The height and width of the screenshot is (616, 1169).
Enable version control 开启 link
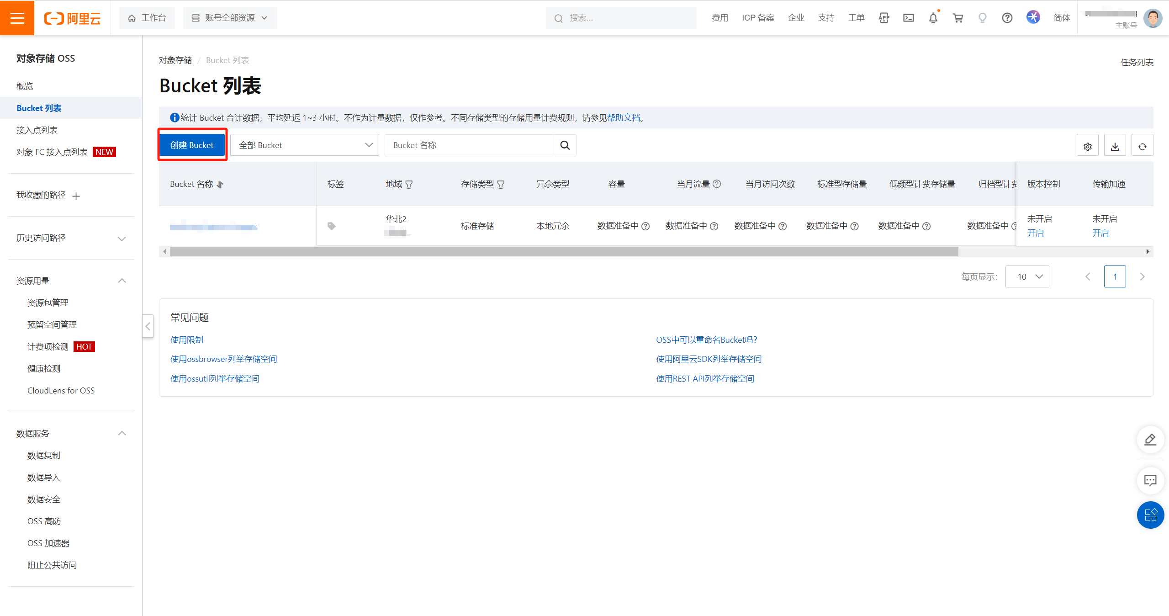point(1036,233)
